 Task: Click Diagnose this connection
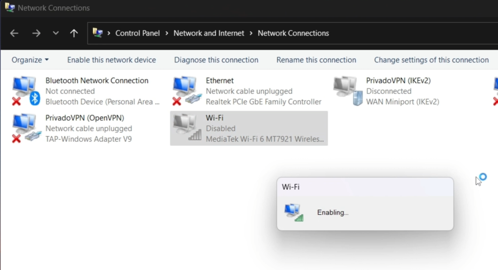click(x=216, y=60)
